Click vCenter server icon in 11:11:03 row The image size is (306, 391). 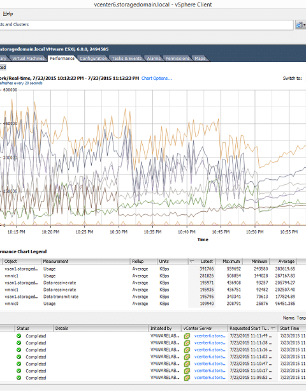point(187,357)
